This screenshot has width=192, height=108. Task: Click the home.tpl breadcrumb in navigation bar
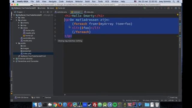[x=60, y=8]
